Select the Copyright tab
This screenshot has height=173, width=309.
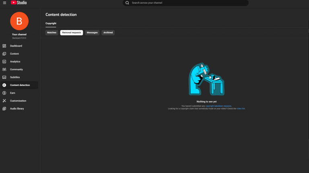click(51, 23)
